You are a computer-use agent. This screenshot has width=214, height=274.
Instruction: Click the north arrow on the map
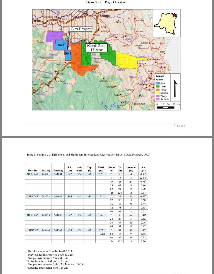pos(175,88)
